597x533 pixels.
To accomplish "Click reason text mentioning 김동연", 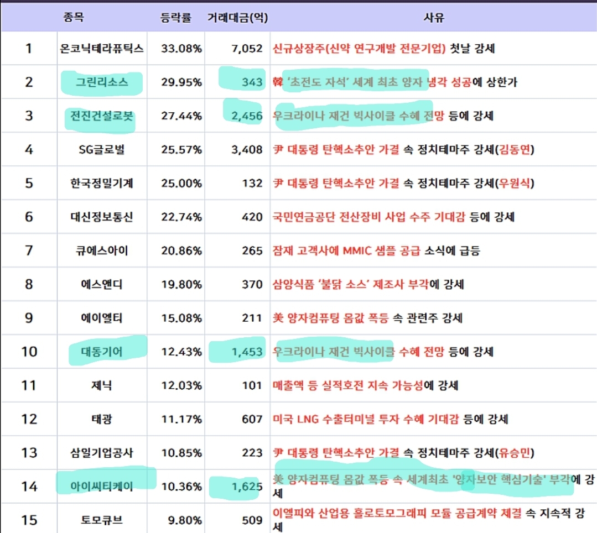I will (403, 149).
